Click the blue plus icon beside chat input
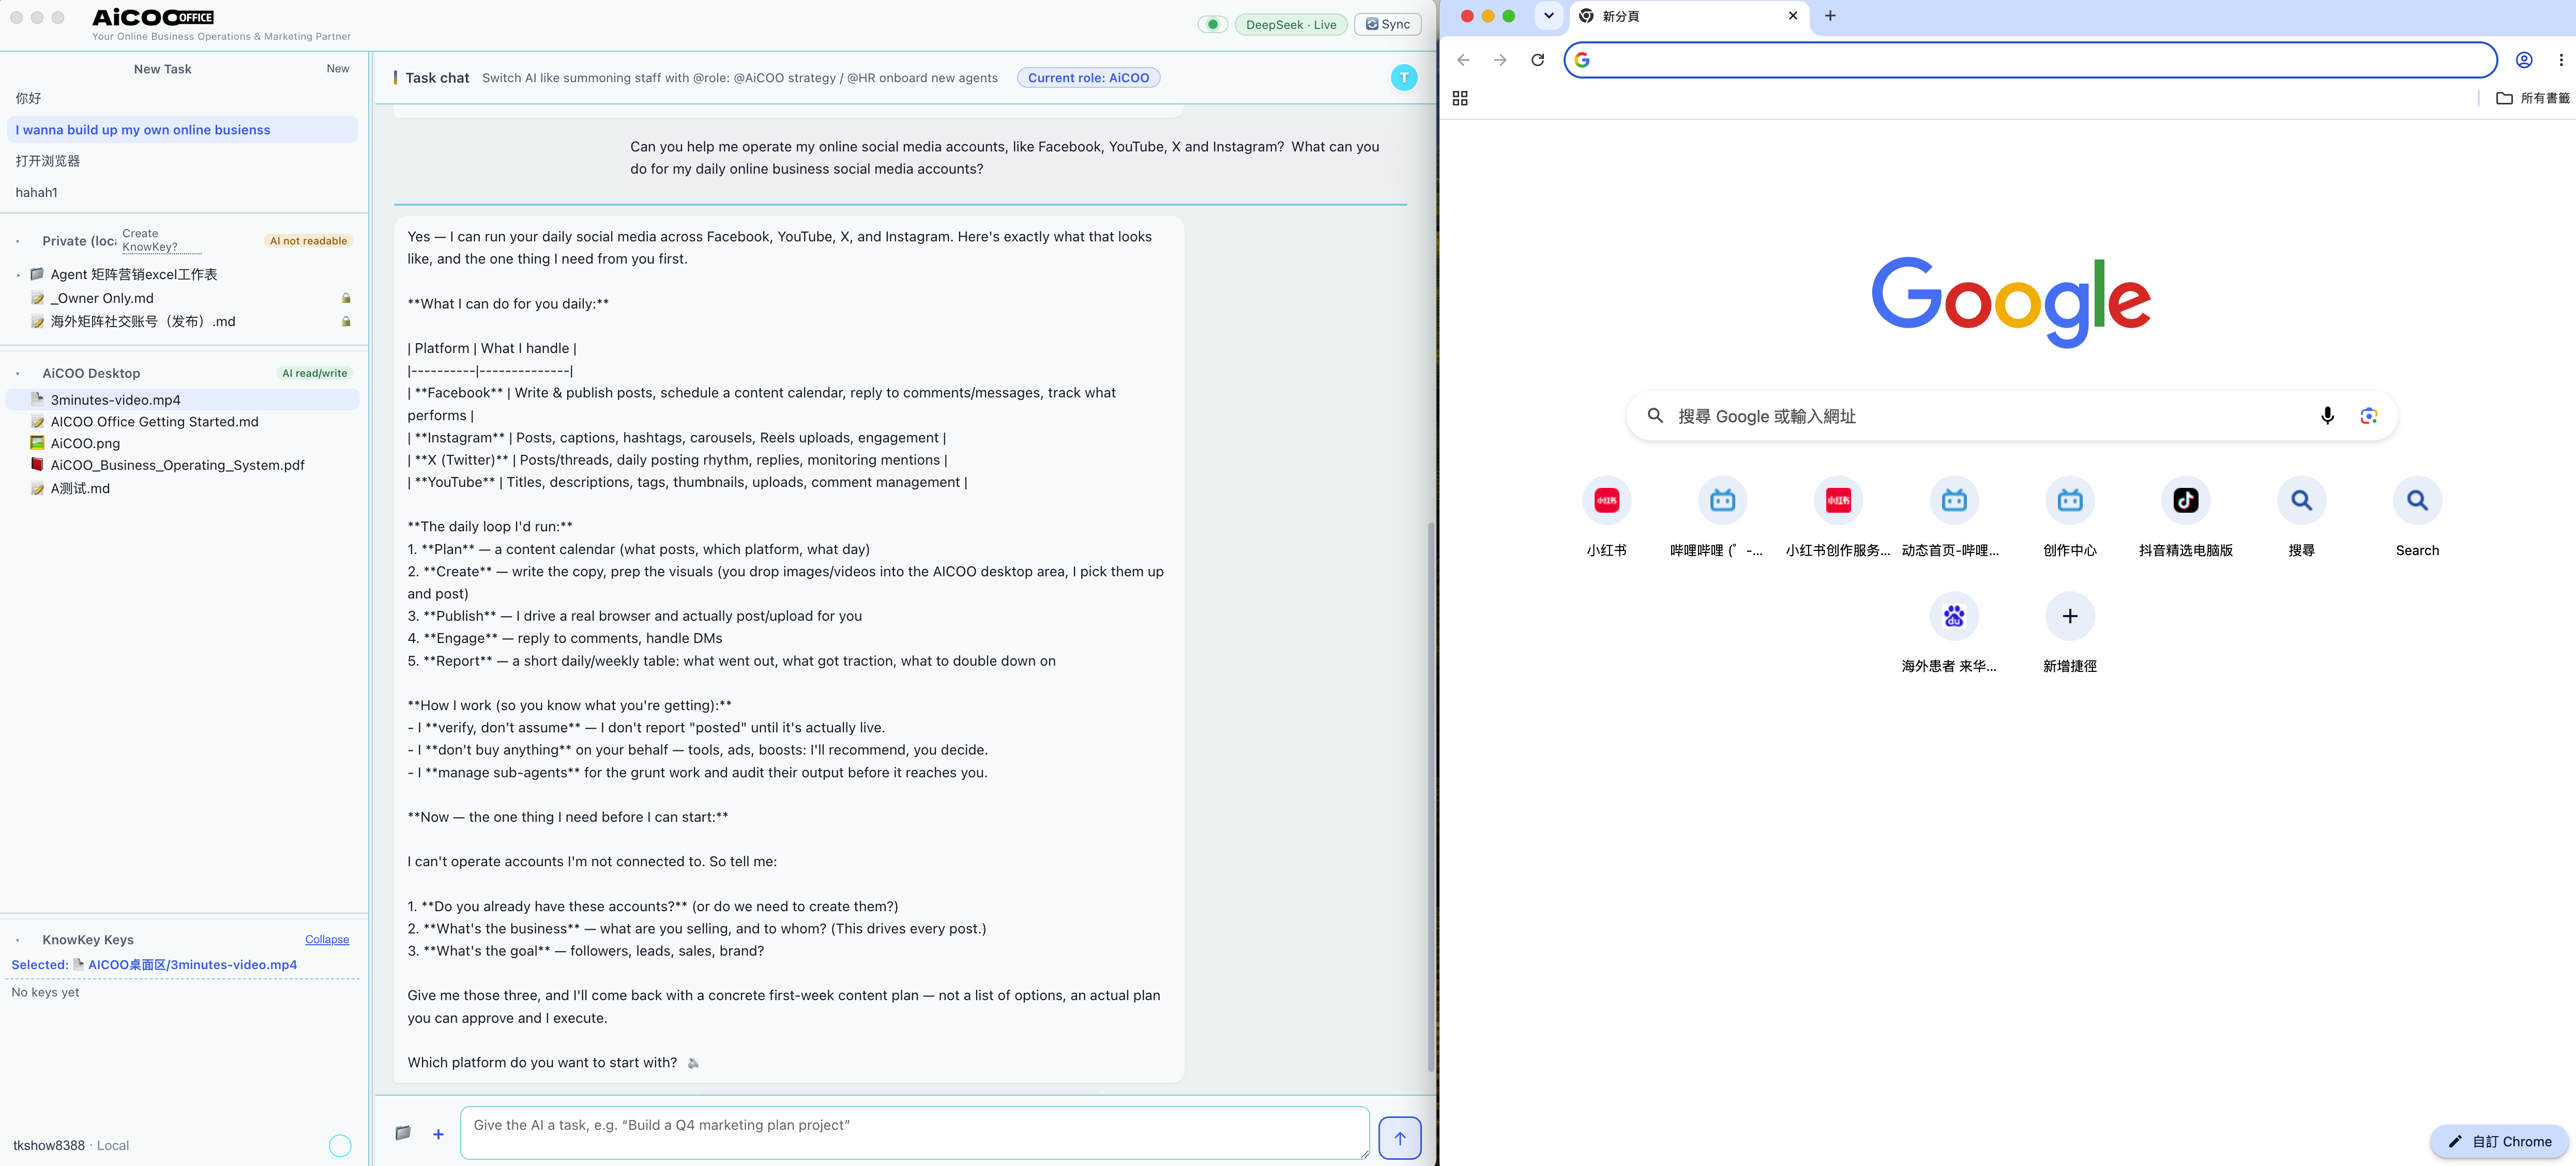 coord(438,1134)
